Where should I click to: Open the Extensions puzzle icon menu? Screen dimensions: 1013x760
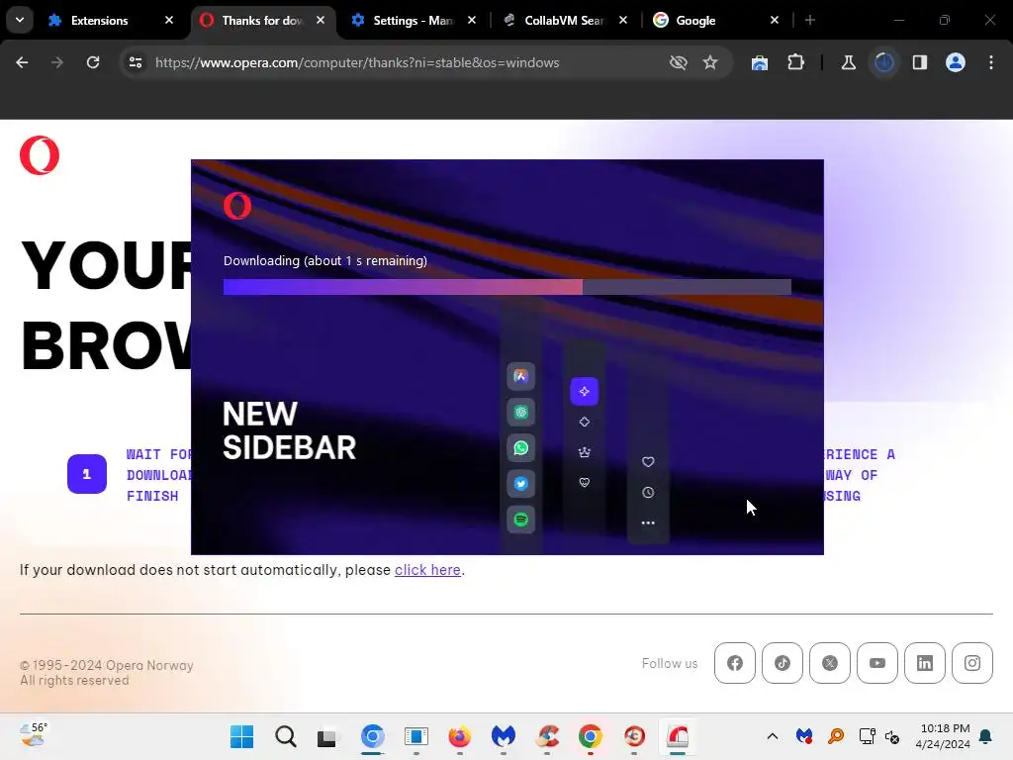(x=796, y=62)
